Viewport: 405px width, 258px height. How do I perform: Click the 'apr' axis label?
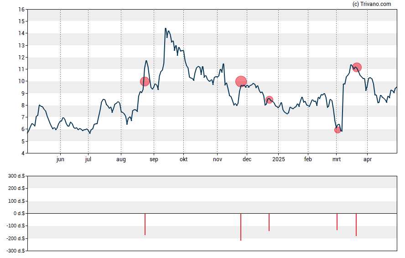click(368, 159)
